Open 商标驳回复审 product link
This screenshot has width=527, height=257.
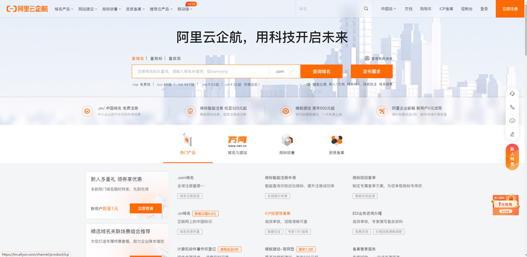[364, 178]
